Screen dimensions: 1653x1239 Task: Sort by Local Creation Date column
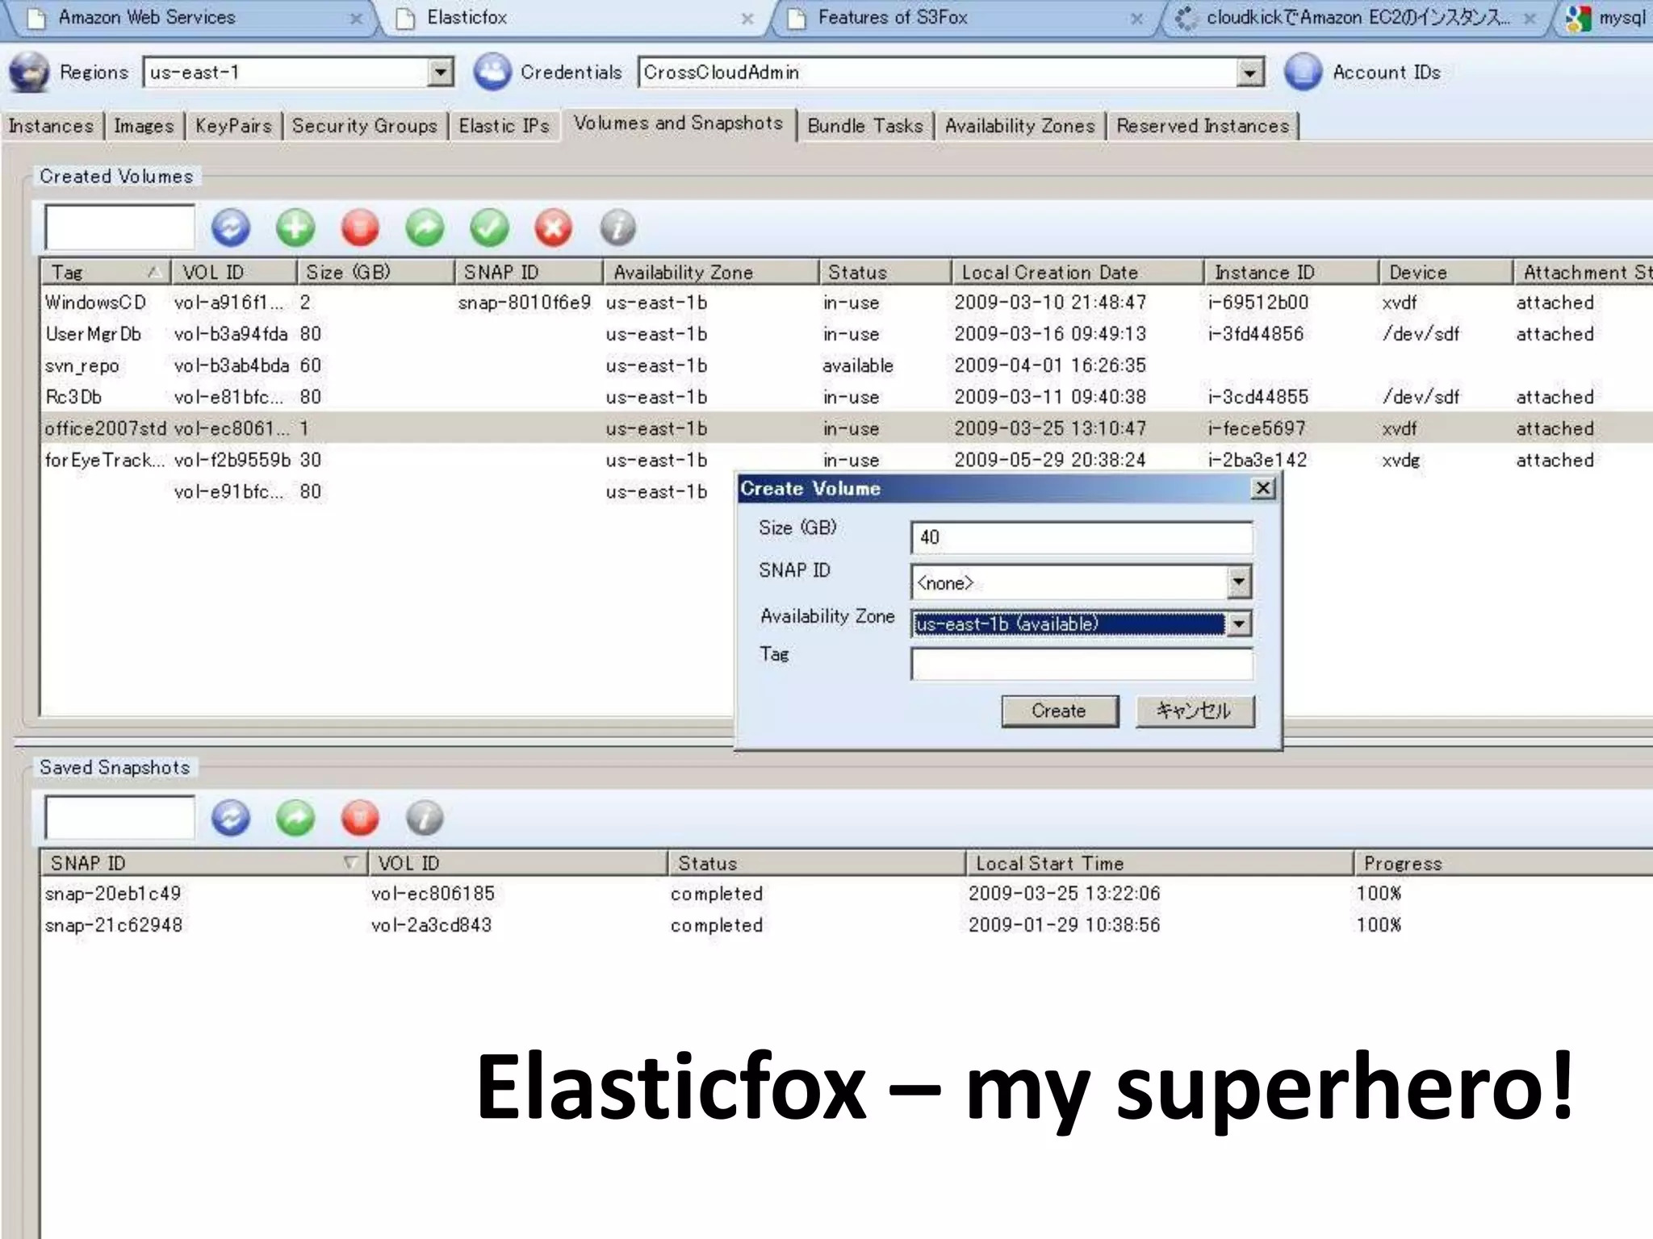1078,273
